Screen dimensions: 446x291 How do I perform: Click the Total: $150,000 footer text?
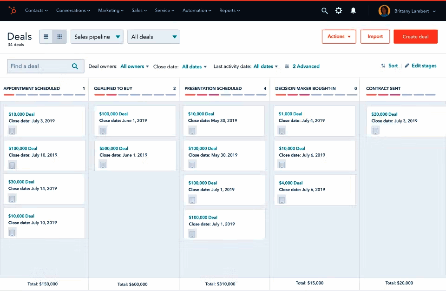[43, 284]
